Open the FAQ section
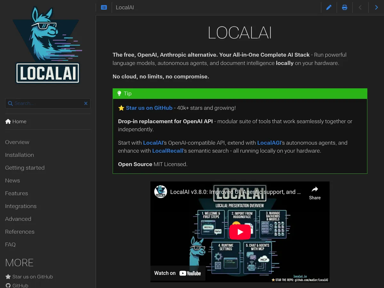The image size is (384, 288). 10,244
